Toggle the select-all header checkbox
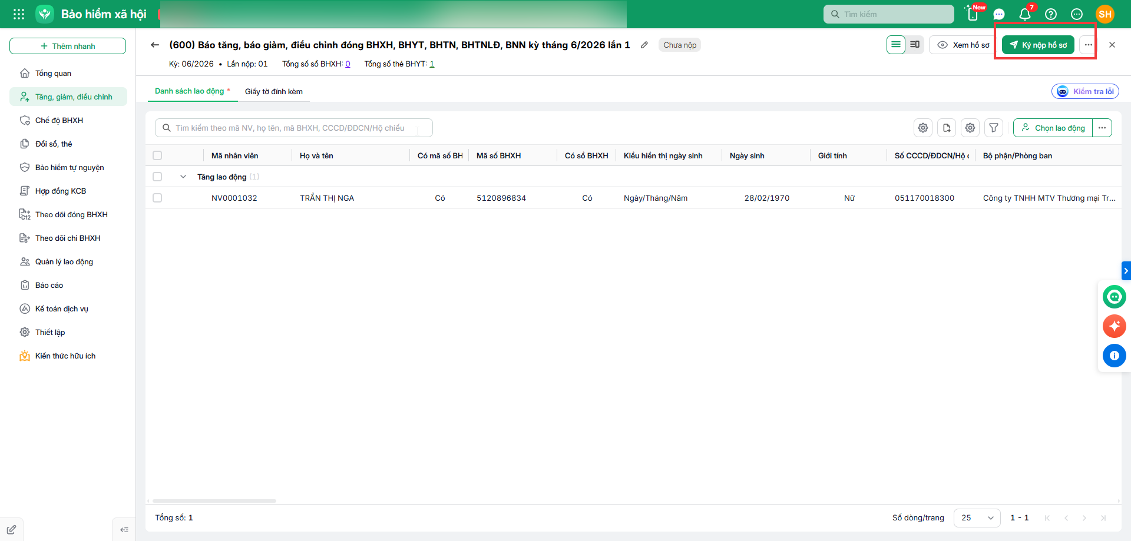 [x=157, y=155]
